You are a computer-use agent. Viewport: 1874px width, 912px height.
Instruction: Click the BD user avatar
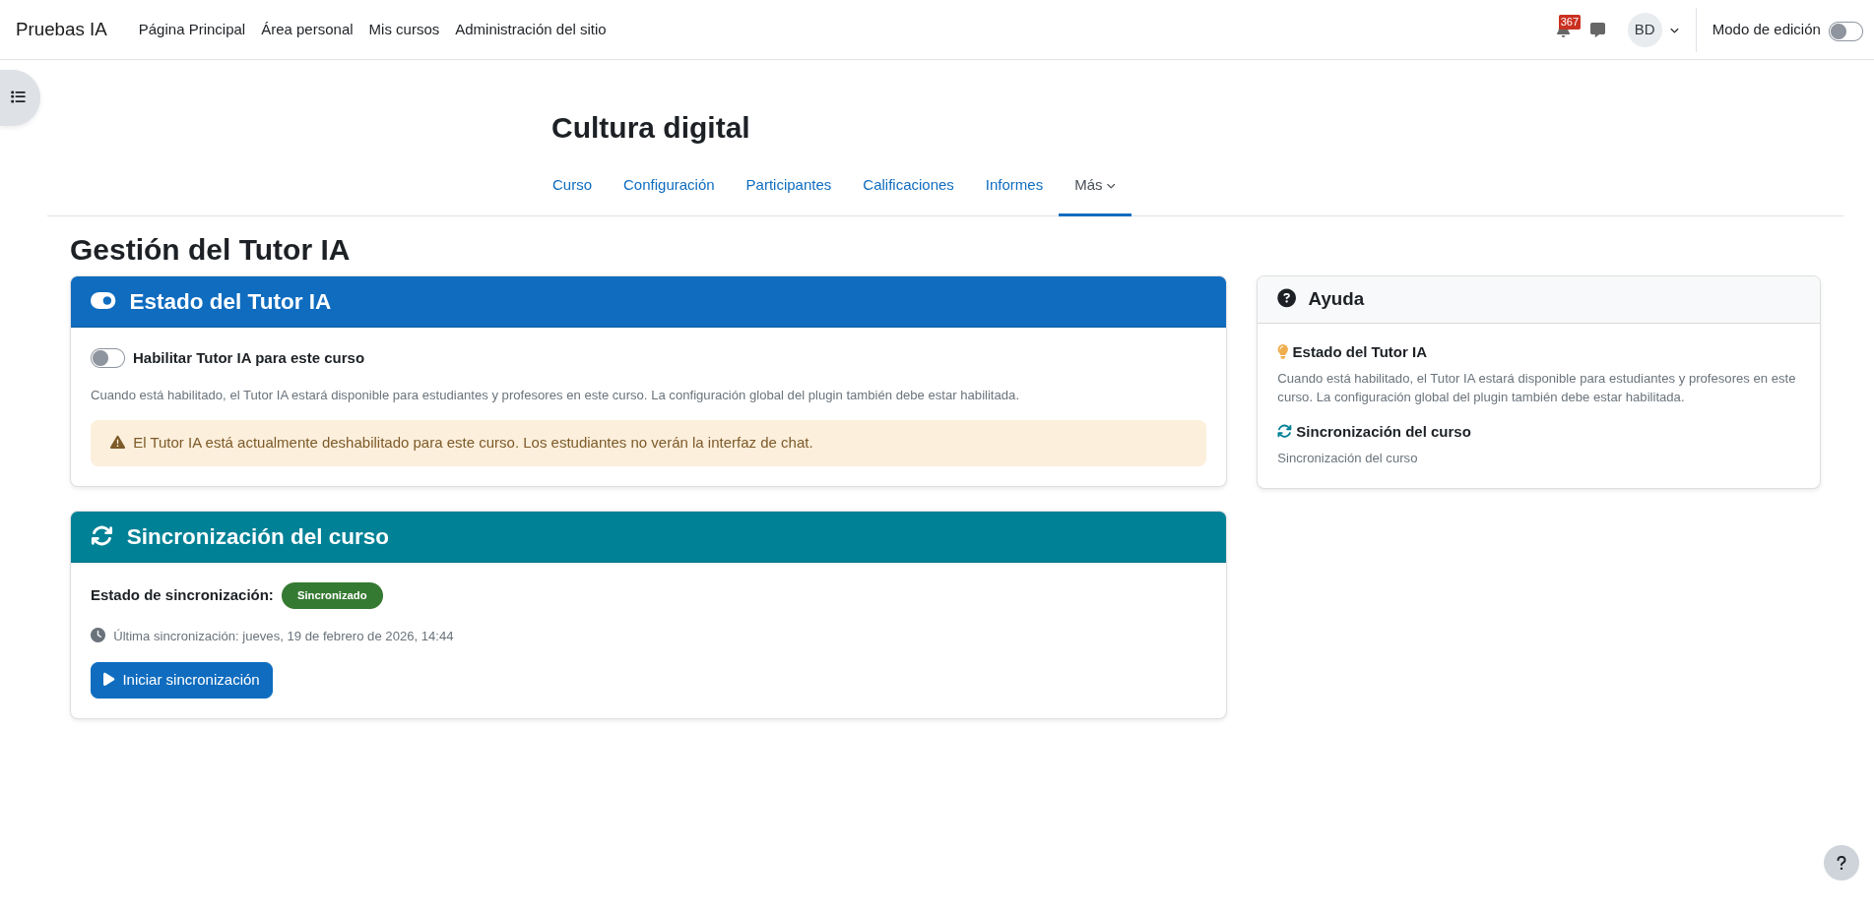tap(1644, 30)
